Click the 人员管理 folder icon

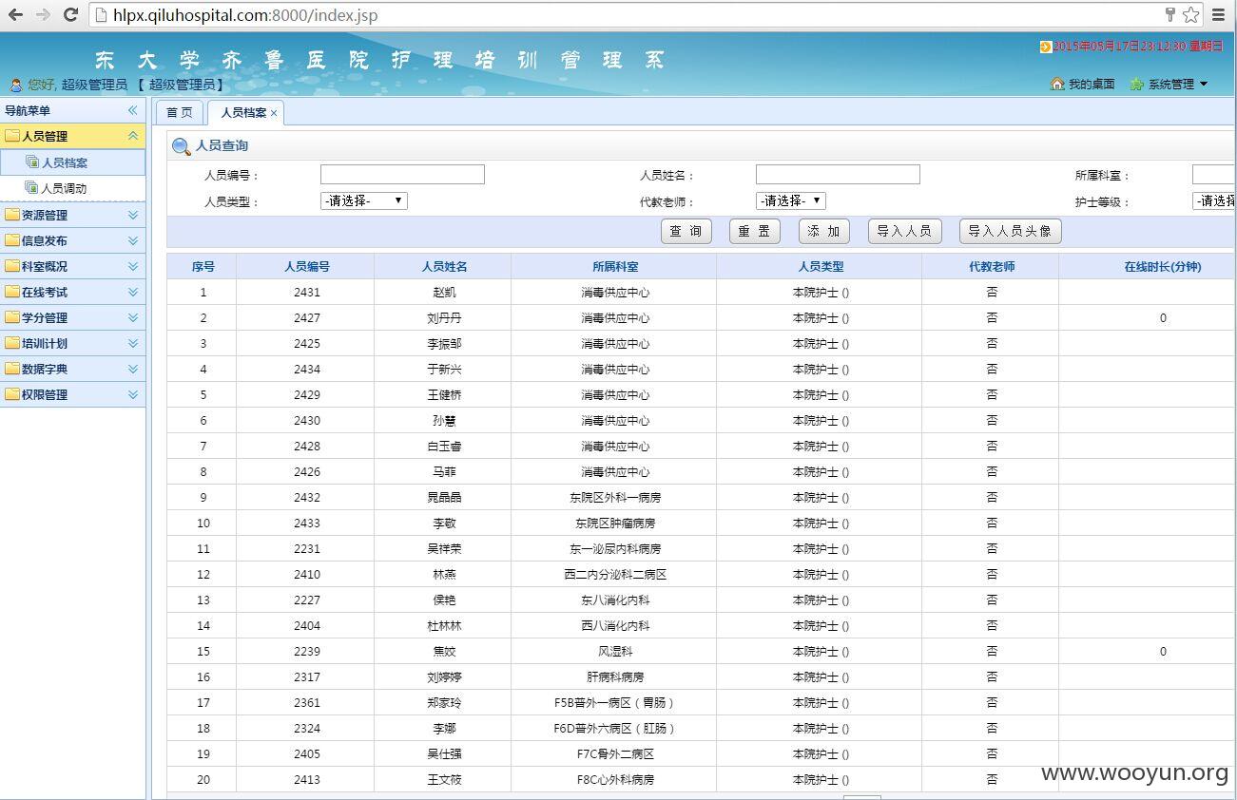[x=12, y=136]
